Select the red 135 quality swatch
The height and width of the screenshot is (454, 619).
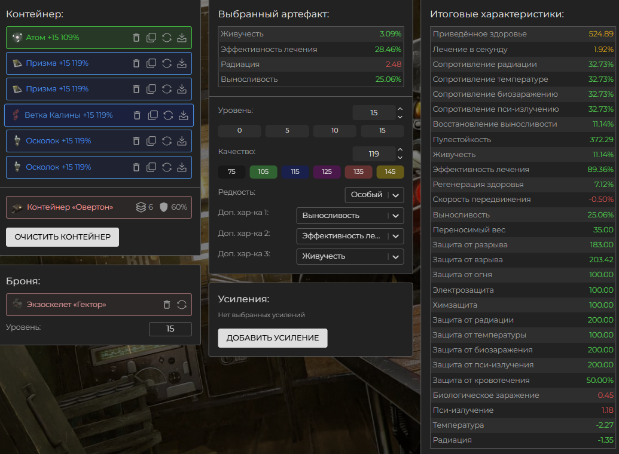(358, 171)
